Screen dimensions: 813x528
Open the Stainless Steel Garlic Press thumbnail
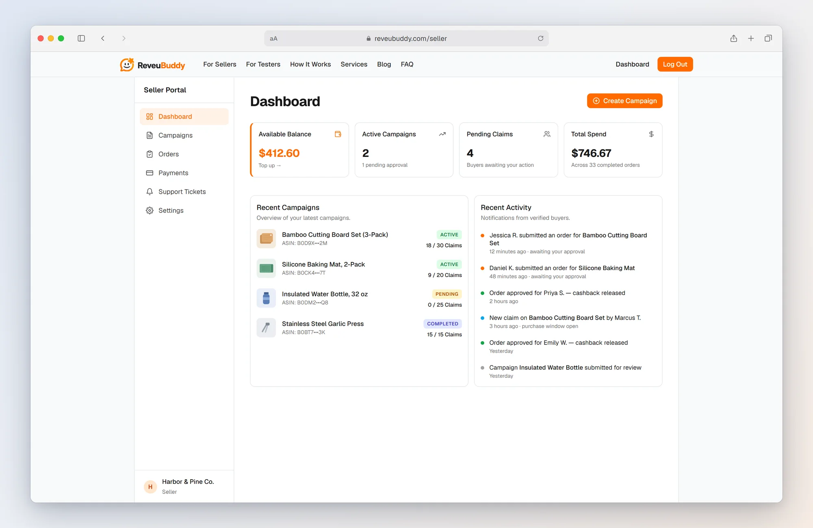(266, 328)
